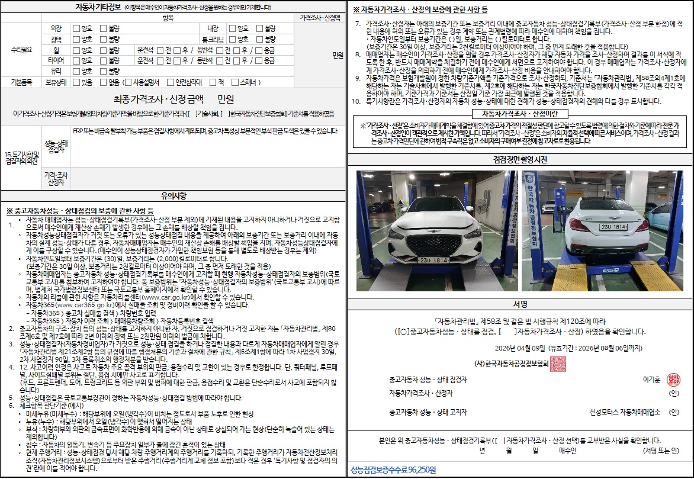The width and height of the screenshot is (694, 479).
Task: Click the 기본품목 row label
Action: pos(21,82)
